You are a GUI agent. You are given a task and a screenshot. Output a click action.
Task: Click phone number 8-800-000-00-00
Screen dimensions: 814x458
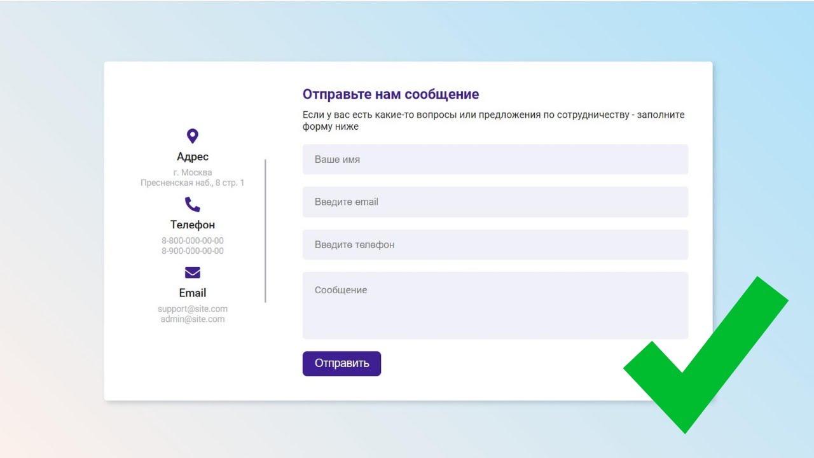point(193,240)
